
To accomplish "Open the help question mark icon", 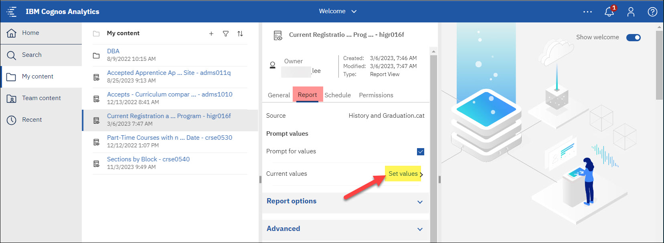I will [x=652, y=12].
